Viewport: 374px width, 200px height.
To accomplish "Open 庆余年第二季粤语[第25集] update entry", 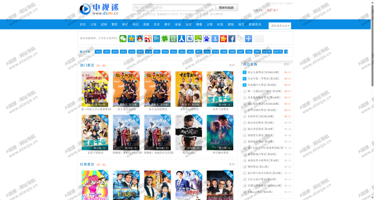I will [x=263, y=79].
